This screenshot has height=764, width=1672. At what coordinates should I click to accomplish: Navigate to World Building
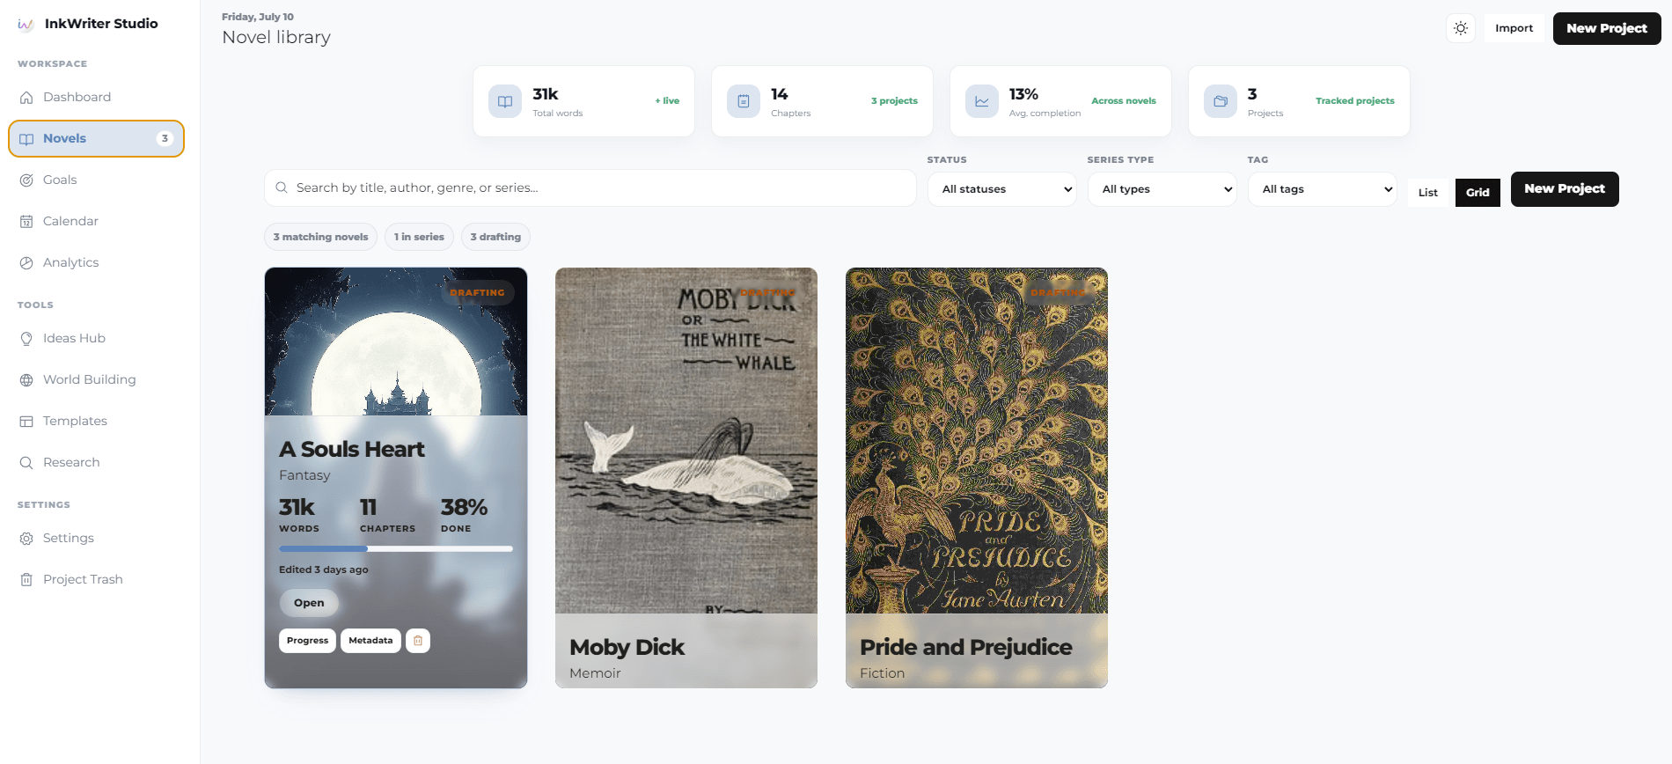click(96, 380)
